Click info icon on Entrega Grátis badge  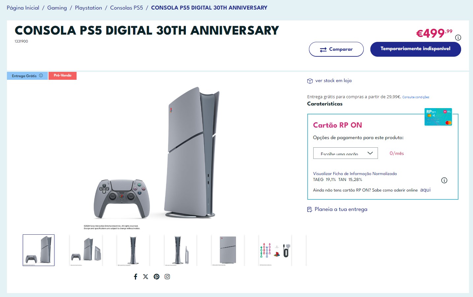click(41, 75)
